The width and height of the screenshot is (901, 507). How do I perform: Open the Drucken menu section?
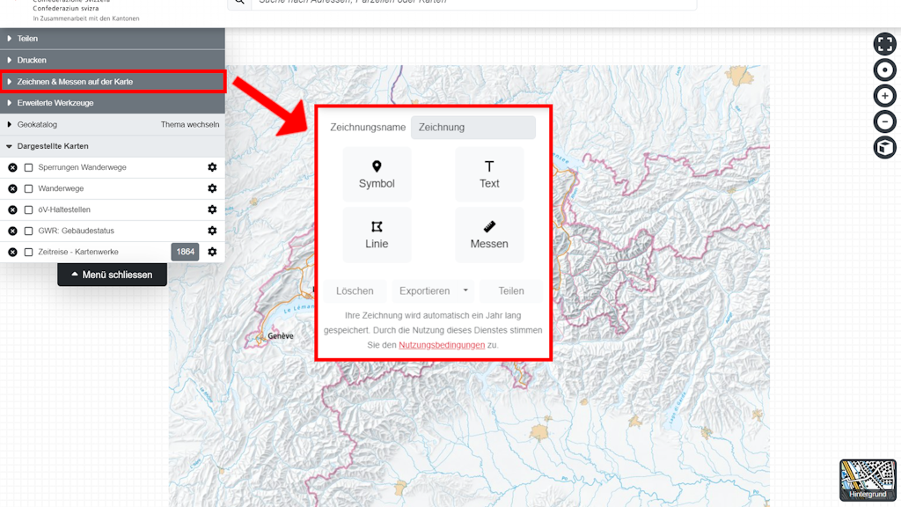point(32,60)
